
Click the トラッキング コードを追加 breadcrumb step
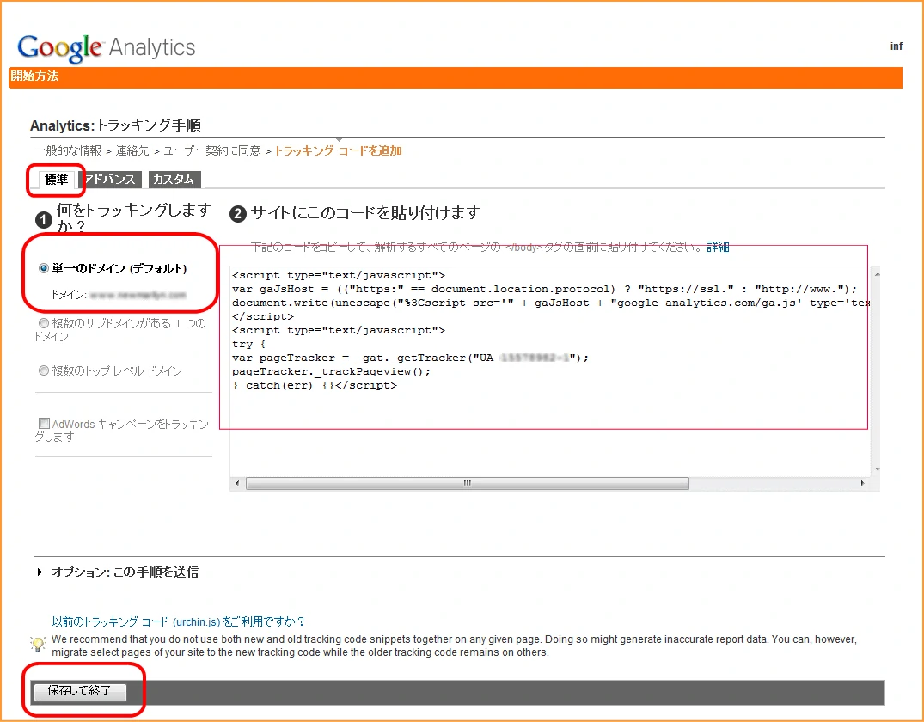pyautogui.click(x=339, y=151)
